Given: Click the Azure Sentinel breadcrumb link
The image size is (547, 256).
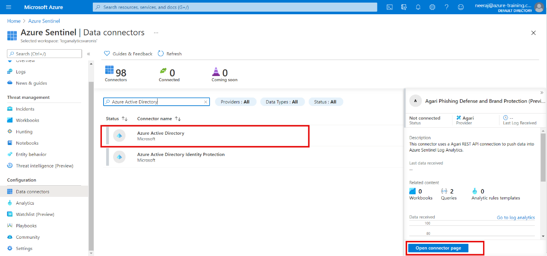Looking at the screenshot, I should pos(44,21).
